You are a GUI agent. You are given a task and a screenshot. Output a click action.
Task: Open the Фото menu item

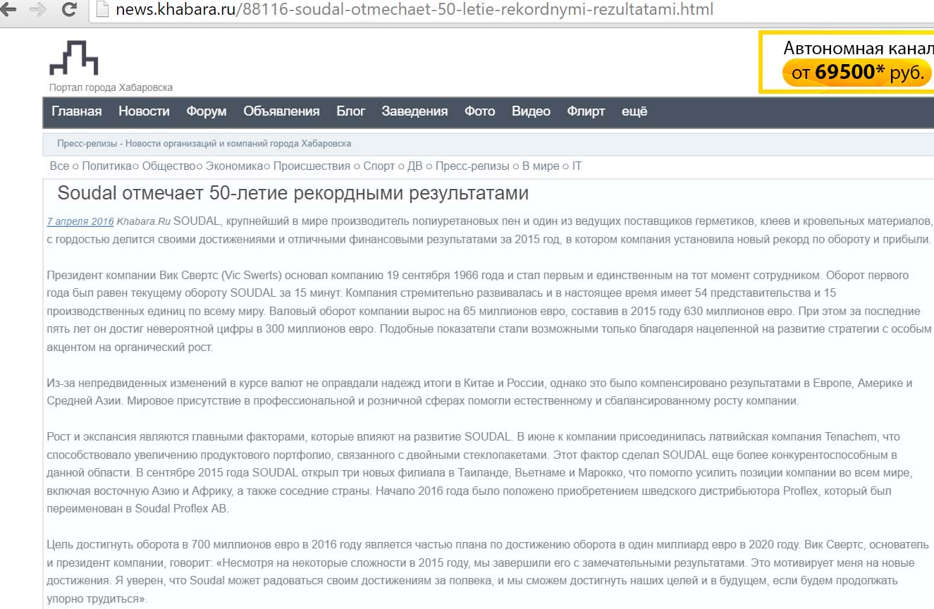(480, 111)
